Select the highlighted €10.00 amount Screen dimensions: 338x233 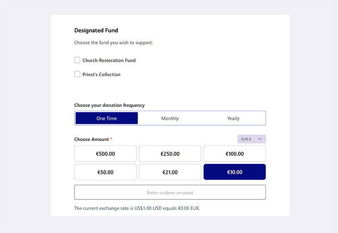[234, 172]
